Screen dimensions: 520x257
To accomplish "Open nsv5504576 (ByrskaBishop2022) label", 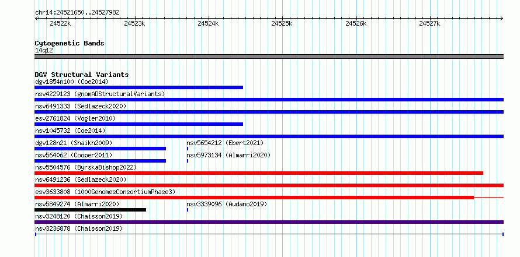I will tap(86, 167).
